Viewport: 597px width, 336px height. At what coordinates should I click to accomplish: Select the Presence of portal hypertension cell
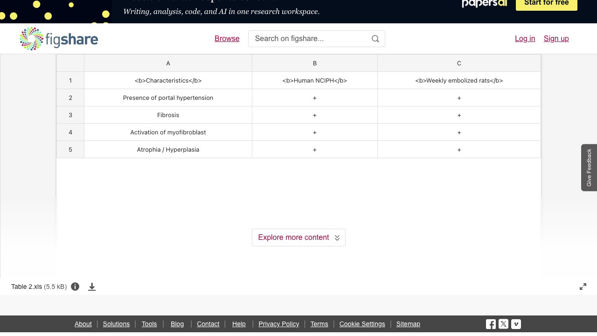click(168, 98)
